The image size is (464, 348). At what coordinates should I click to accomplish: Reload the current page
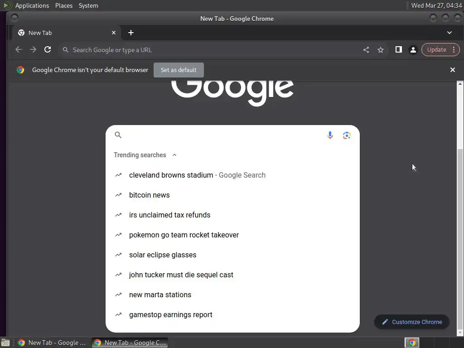48,50
